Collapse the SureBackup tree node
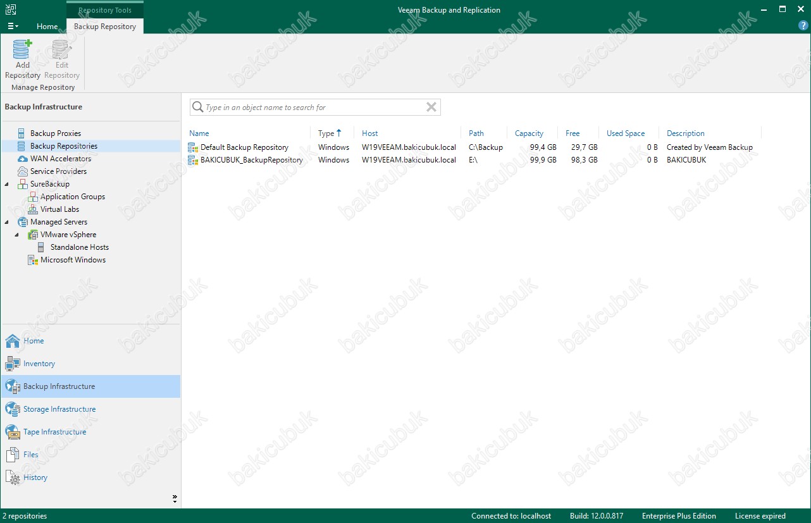This screenshot has height=523, width=811. tap(7, 184)
